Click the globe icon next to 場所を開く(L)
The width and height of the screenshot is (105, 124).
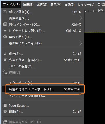pos(5,37)
